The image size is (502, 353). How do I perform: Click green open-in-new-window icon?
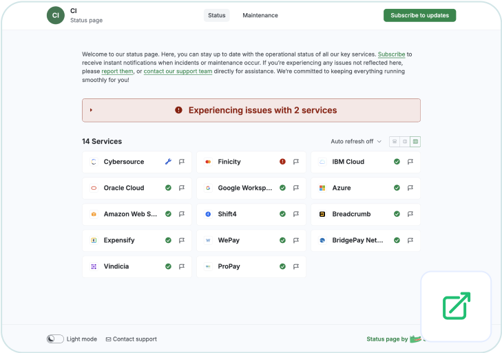[x=457, y=306]
